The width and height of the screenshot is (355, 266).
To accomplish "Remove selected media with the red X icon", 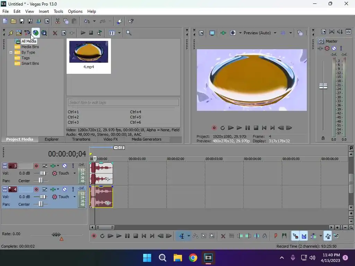I will click(x=55, y=33).
